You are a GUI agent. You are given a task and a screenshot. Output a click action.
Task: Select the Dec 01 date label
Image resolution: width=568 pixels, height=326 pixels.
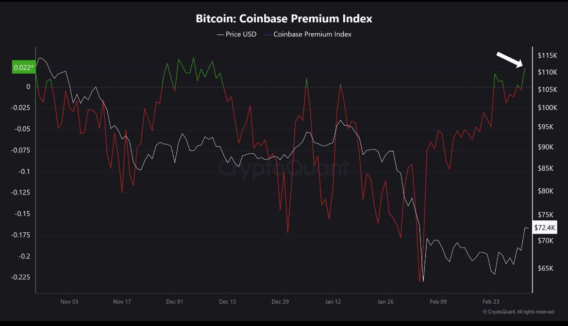click(x=175, y=302)
